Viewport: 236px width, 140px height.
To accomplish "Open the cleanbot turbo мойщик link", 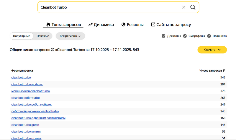I will coord(27,84).
